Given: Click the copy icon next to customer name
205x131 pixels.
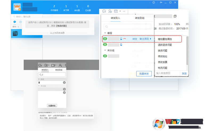Looking at the screenshot, I should (x=175, y=16).
